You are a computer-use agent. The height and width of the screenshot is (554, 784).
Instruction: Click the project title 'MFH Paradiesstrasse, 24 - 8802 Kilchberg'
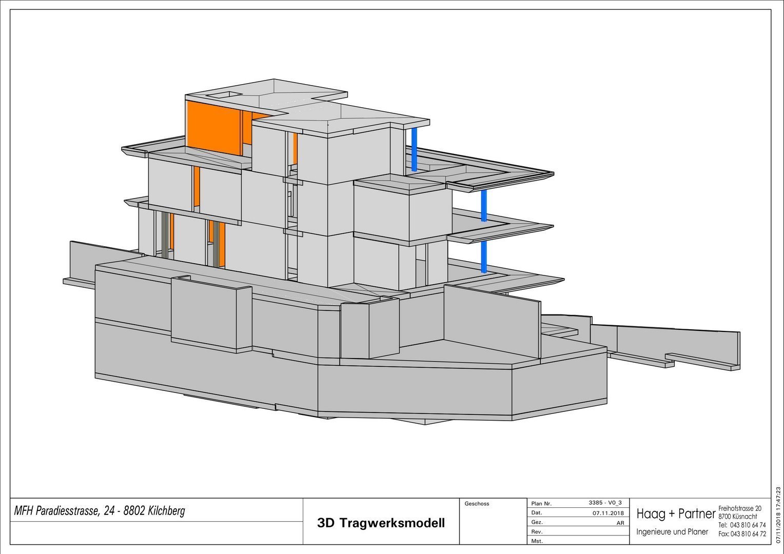click(100, 510)
